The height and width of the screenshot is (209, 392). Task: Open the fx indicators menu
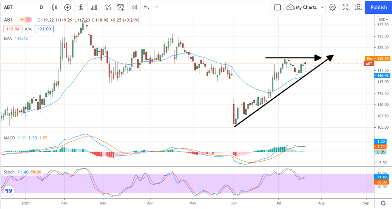(x=81, y=7)
